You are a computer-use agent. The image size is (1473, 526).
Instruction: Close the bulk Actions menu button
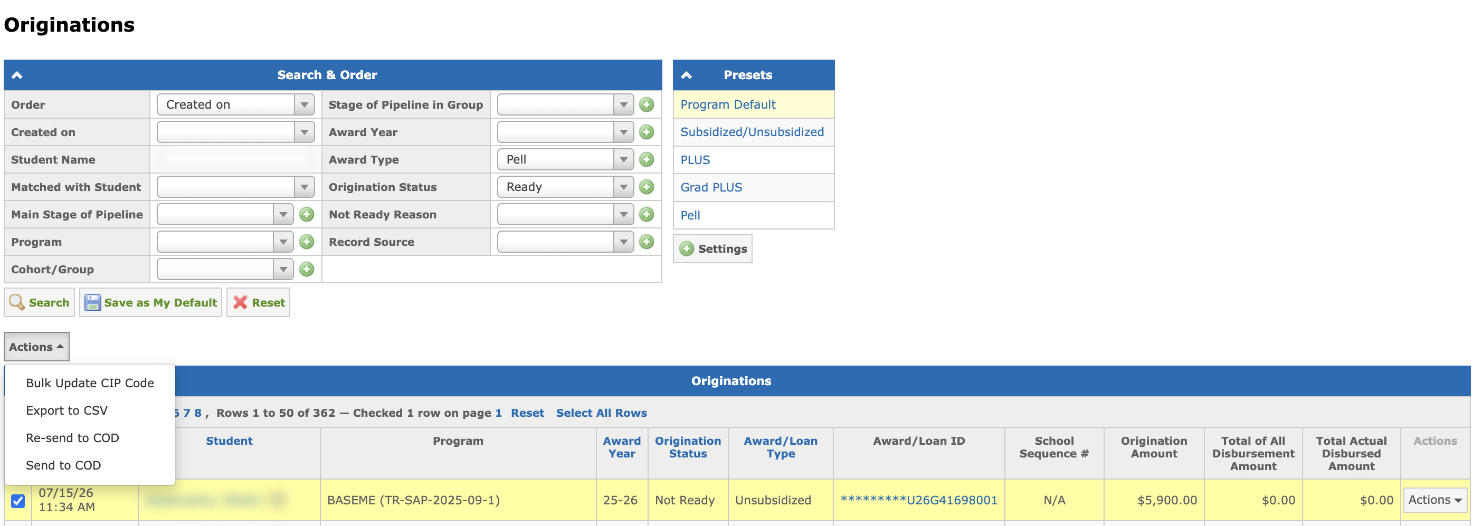[x=36, y=347]
